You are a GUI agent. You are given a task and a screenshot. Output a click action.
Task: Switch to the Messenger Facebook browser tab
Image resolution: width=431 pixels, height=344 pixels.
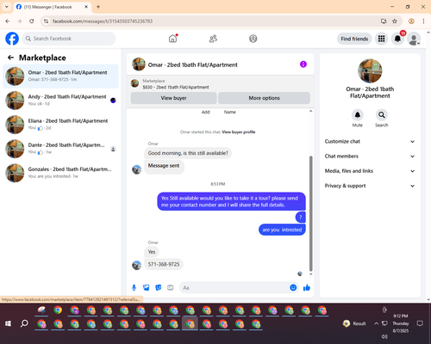(x=52, y=7)
